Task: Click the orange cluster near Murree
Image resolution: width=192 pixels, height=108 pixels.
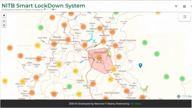Action: click(x=115, y=45)
